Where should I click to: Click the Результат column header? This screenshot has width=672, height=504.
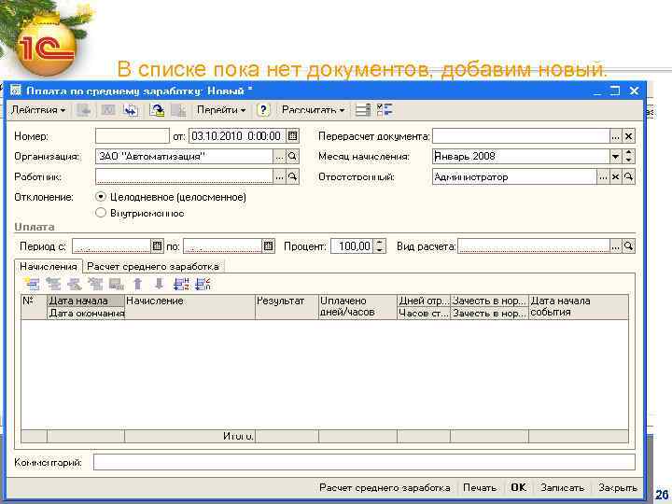[x=287, y=307]
